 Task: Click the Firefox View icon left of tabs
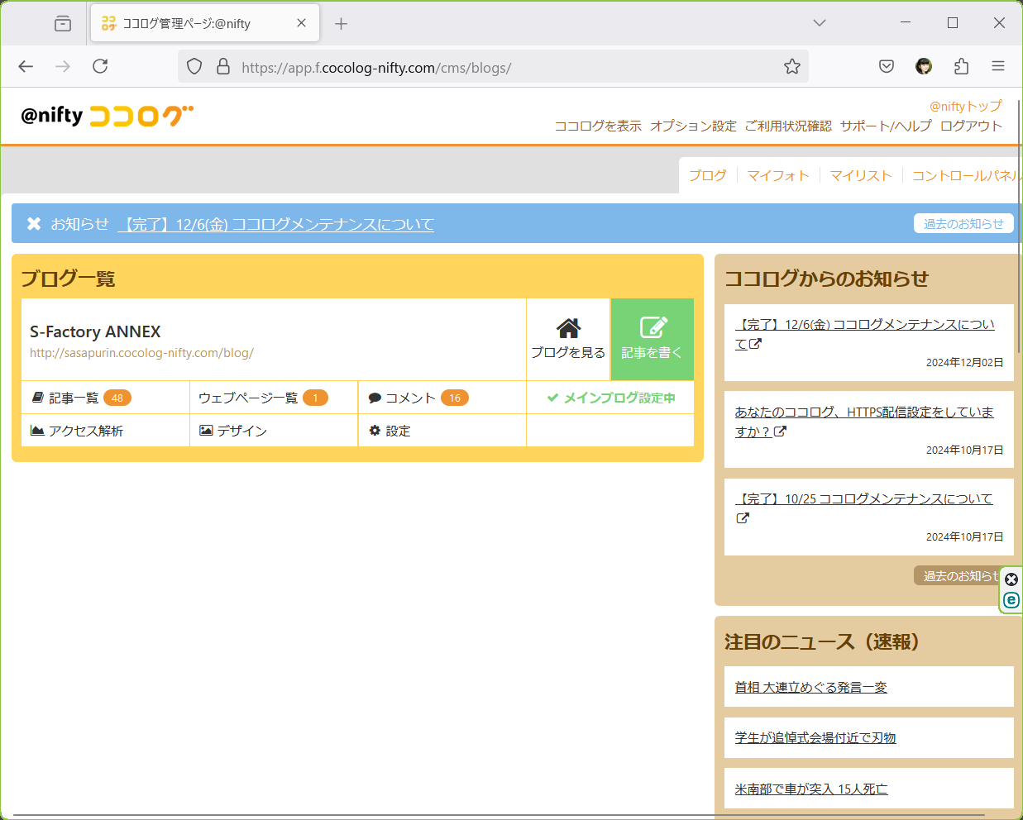63,23
